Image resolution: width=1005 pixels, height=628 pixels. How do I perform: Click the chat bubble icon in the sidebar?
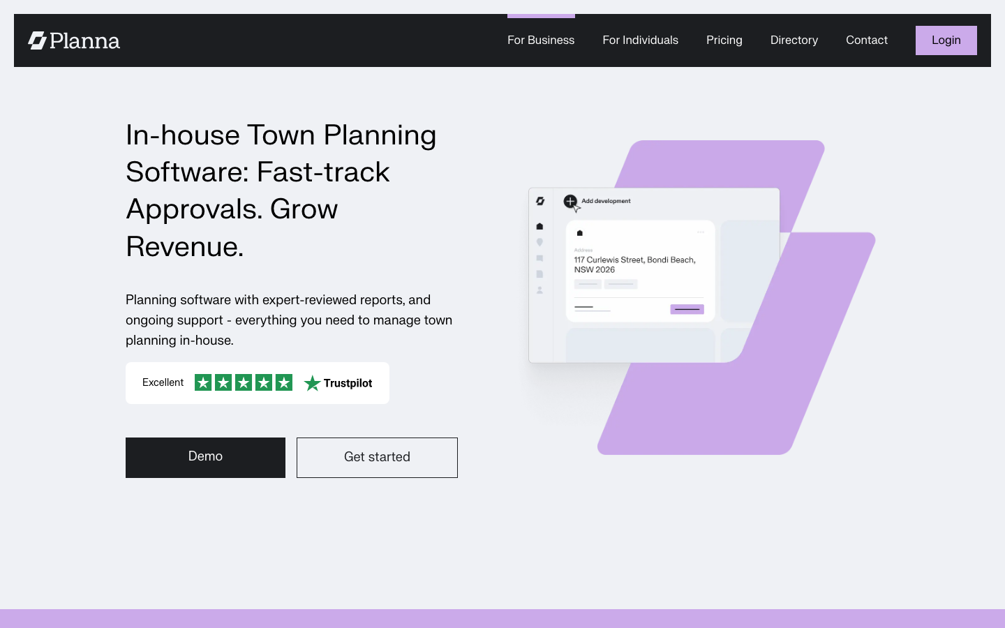click(539, 258)
